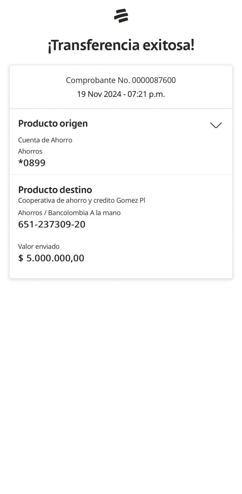Screen dimensions: 242x494
Task: Click the receipt number 0000087600
Action: (x=154, y=80)
